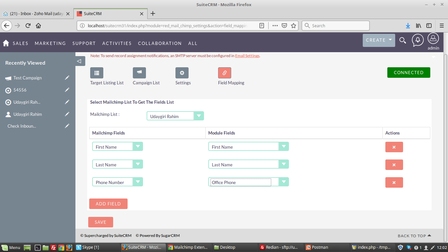Remove the First Name mapping row
Screen dimensions: 448x252
tap(394, 147)
